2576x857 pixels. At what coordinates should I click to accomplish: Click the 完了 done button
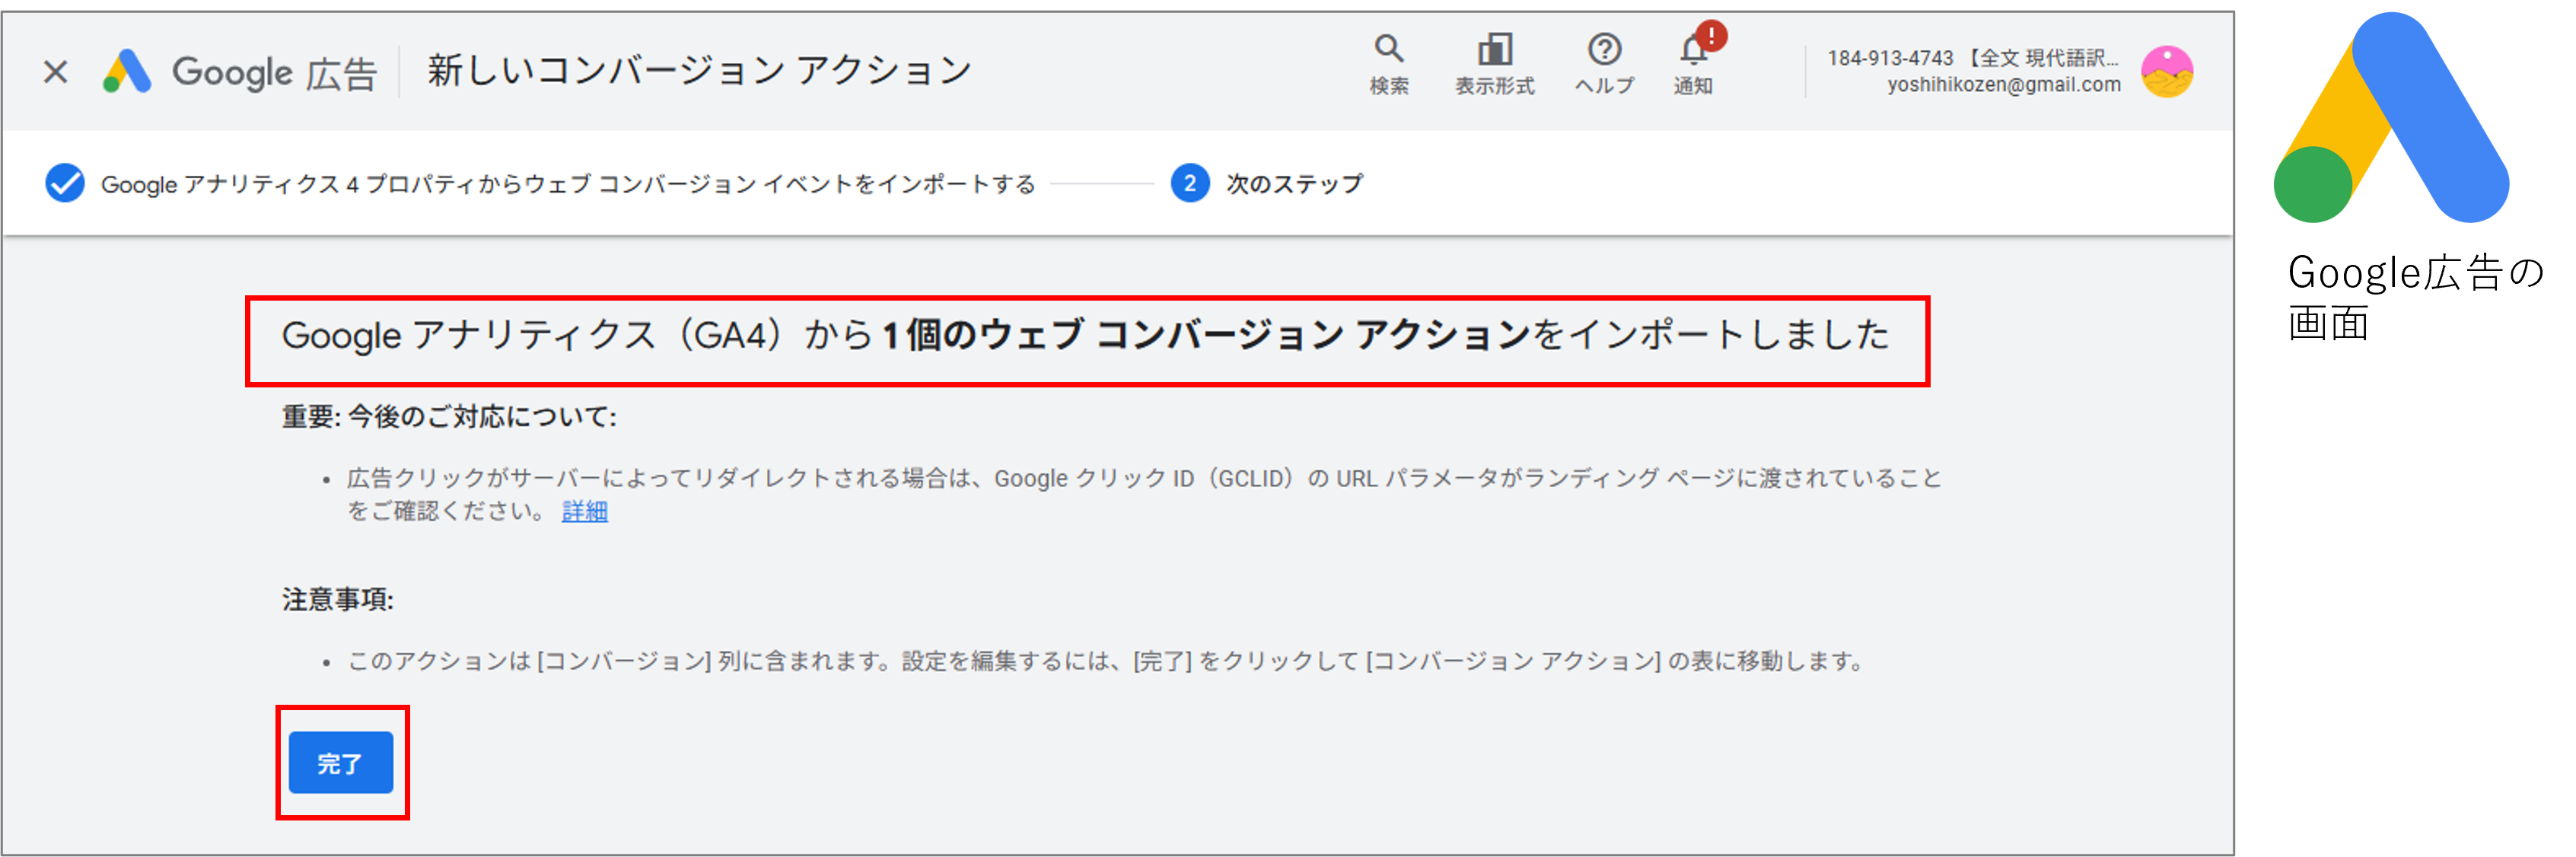pyautogui.click(x=341, y=763)
